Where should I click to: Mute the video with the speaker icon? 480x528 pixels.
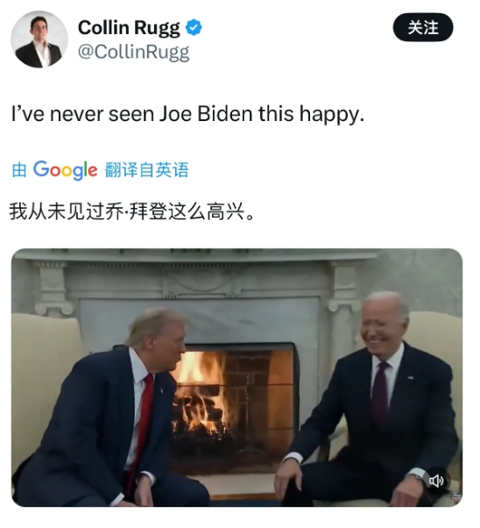[x=436, y=481]
